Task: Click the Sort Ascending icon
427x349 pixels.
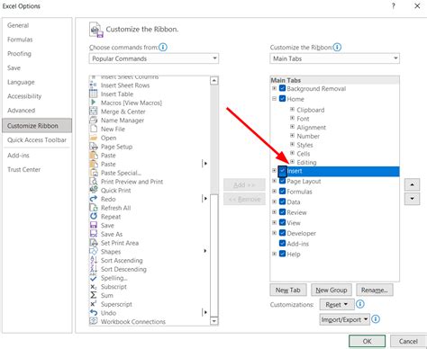Action: click(x=94, y=260)
